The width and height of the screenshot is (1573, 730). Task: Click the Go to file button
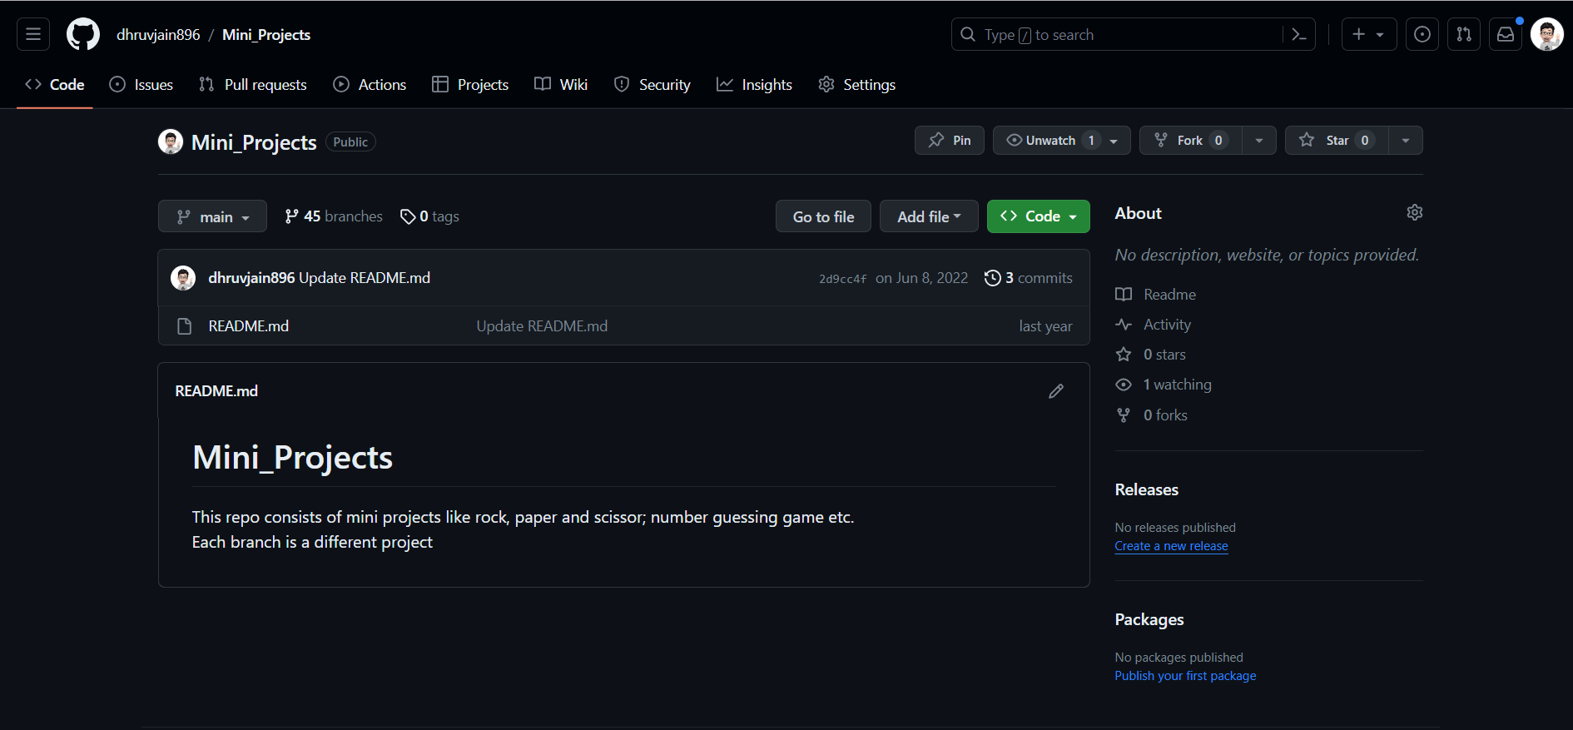(x=823, y=216)
